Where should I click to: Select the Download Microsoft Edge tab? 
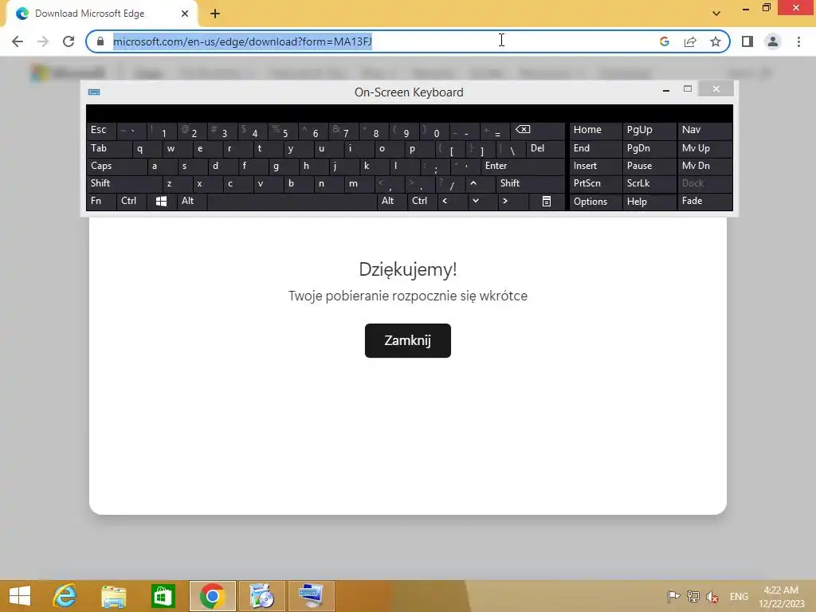pos(101,14)
